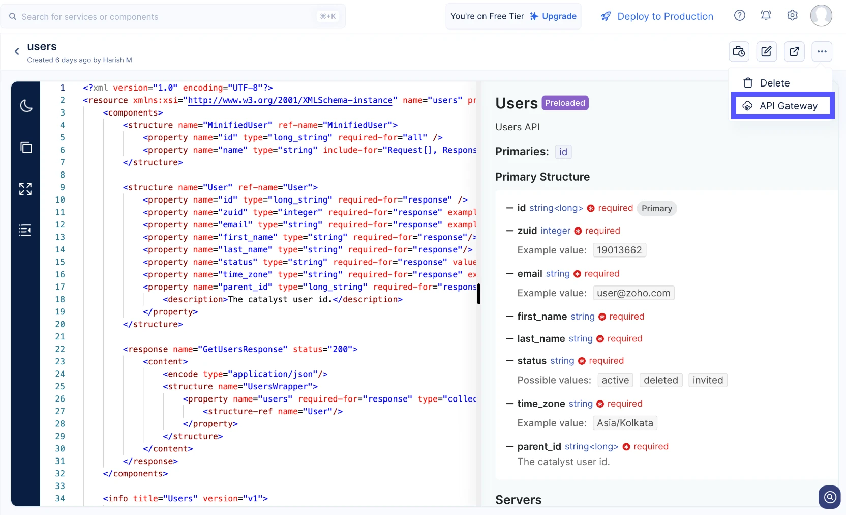Click possible value invited
This screenshot has width=846, height=515.
point(708,380)
